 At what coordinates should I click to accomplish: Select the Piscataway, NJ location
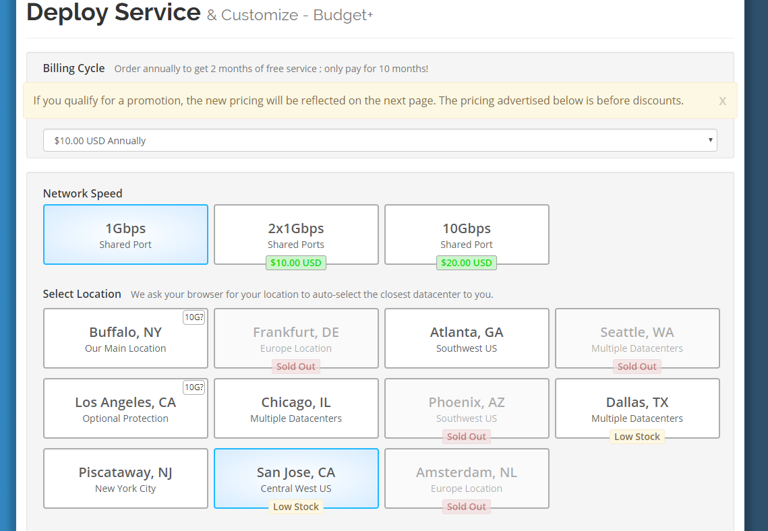[x=125, y=478]
